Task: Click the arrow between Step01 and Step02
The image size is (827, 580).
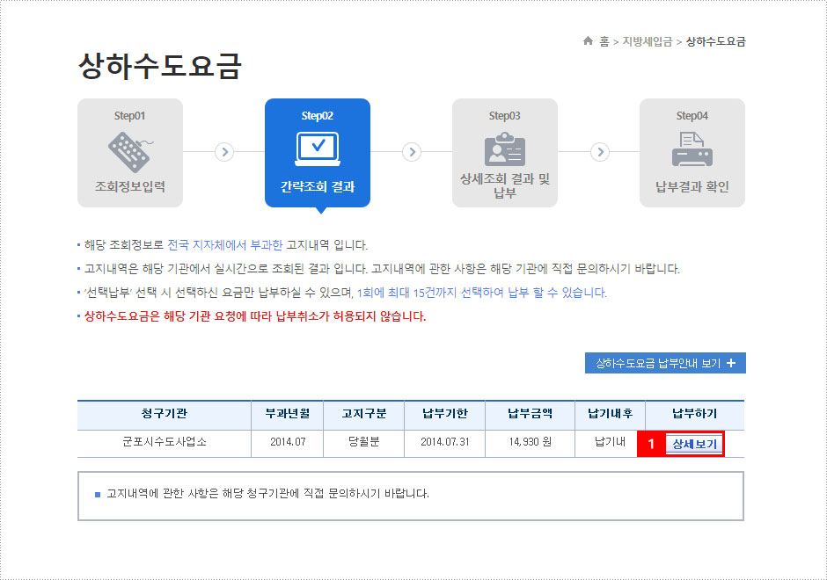Action: click(x=223, y=152)
